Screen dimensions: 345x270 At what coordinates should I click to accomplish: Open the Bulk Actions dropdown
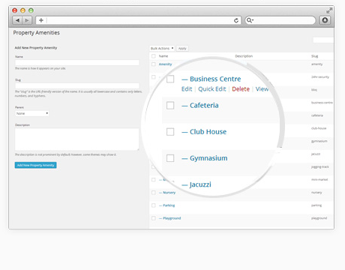coord(162,48)
